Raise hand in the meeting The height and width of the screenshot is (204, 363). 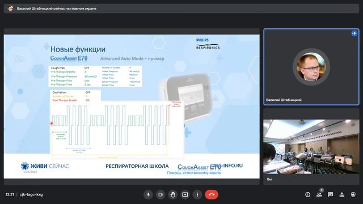point(172,194)
